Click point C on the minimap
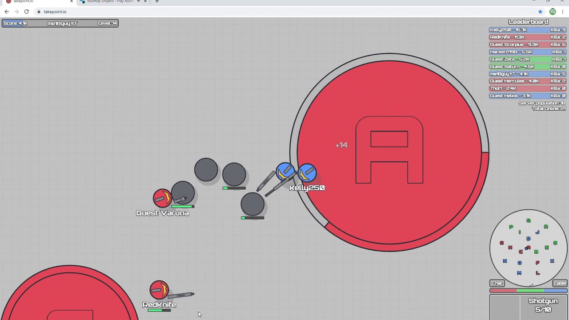The height and width of the screenshot is (320, 569). tap(521, 252)
